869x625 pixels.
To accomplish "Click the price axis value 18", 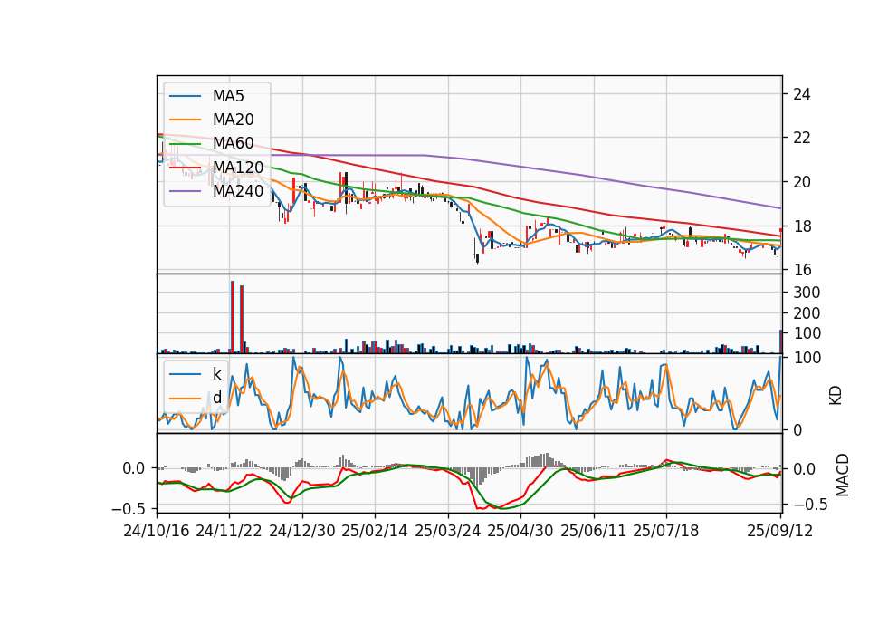I will point(801,226).
